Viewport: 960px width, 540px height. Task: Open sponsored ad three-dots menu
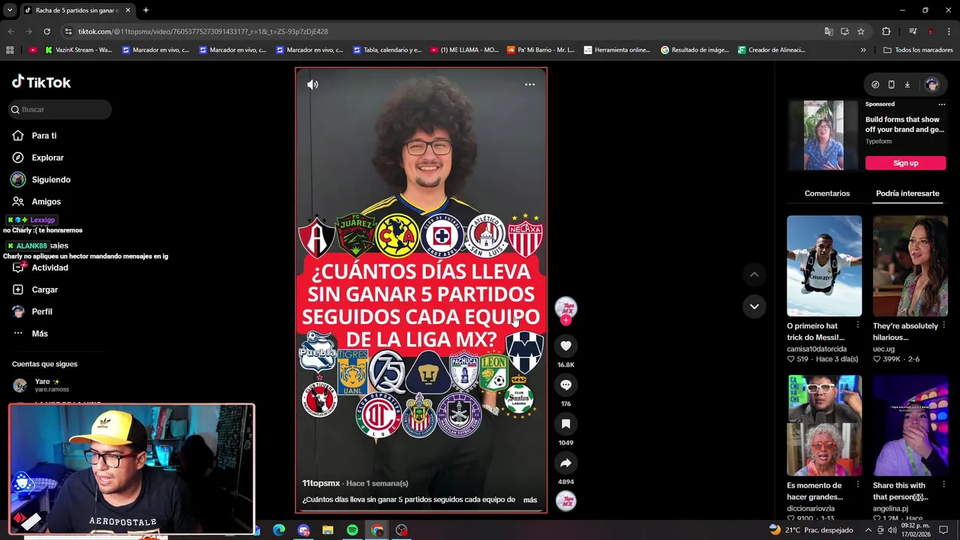pos(942,104)
